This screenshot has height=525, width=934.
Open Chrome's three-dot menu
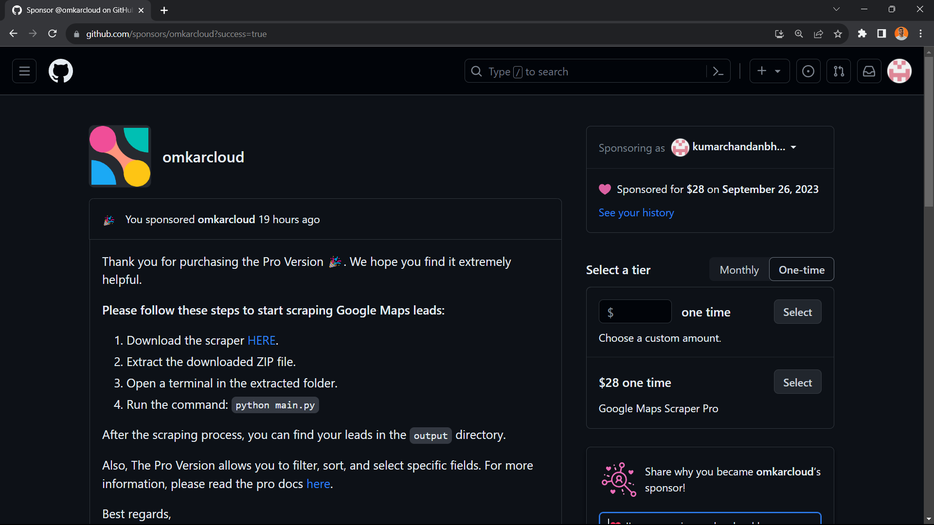(920, 34)
